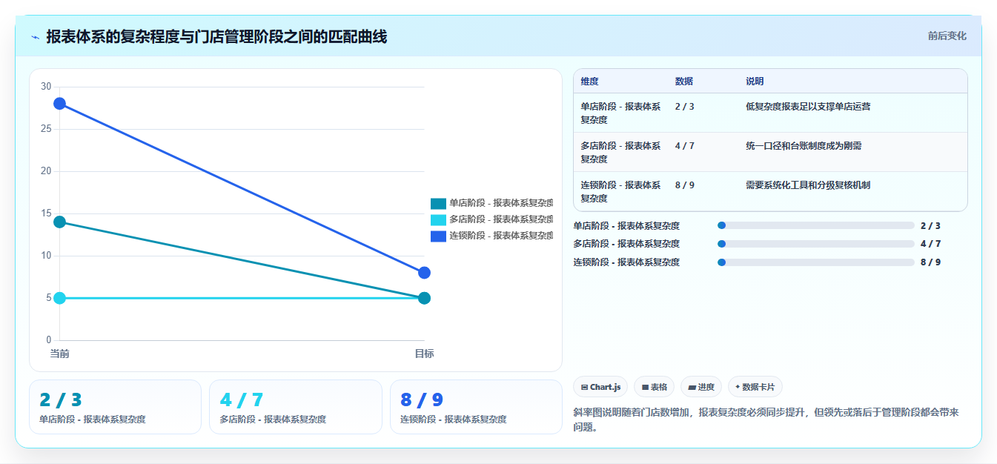Click the 4 / 7 value in table
Image resolution: width=997 pixels, height=464 pixels.
685,146
